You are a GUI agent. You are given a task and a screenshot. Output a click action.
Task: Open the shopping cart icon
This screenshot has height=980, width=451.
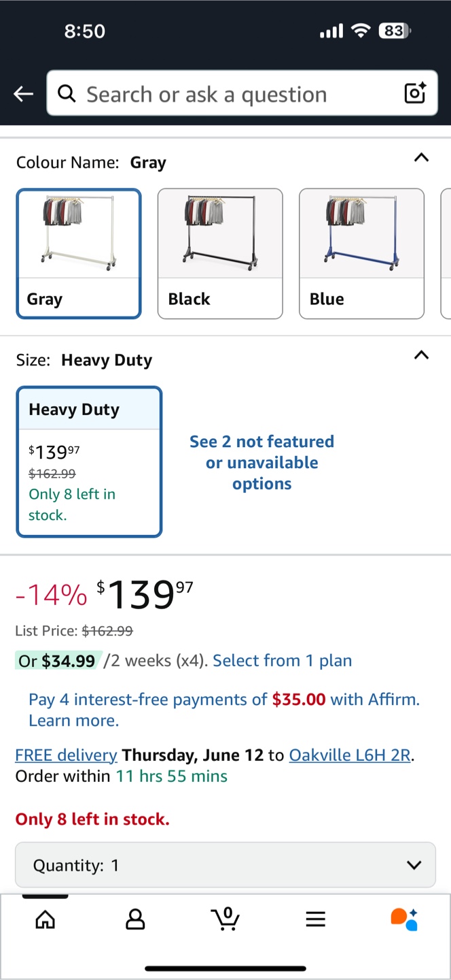point(225,919)
